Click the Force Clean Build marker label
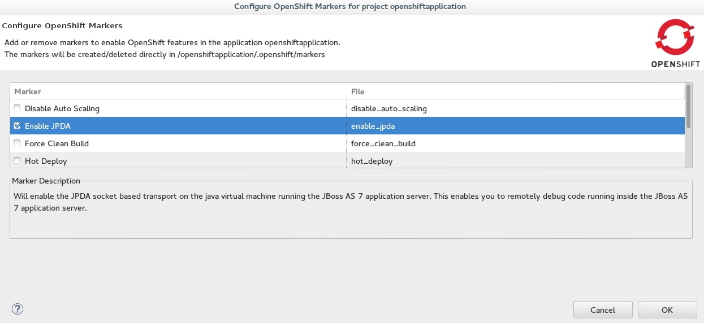The image size is (704, 323). [x=57, y=143]
